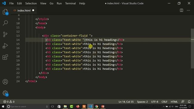This screenshot has height=109, width=194.
Task: Click the VS Code logo icon
Action: 4,3
